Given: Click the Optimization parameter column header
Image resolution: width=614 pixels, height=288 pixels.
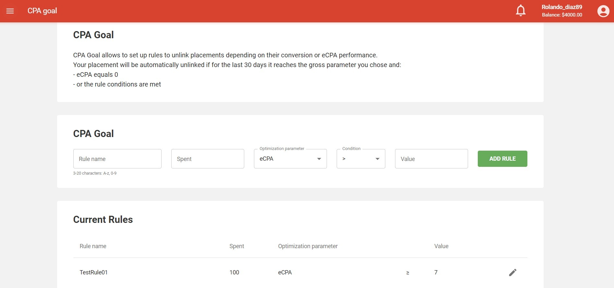Looking at the screenshot, I should click(307, 246).
